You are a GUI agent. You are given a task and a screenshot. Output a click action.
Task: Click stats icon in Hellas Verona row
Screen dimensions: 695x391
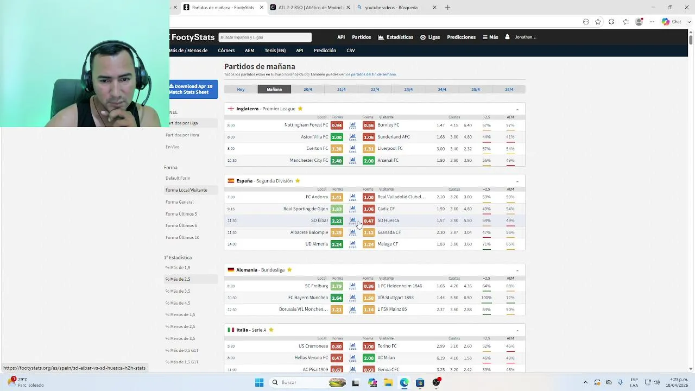pyautogui.click(x=352, y=358)
